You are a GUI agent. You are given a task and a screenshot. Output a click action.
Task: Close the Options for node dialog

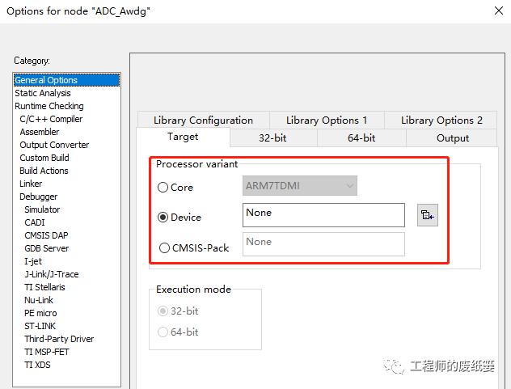[x=499, y=11]
